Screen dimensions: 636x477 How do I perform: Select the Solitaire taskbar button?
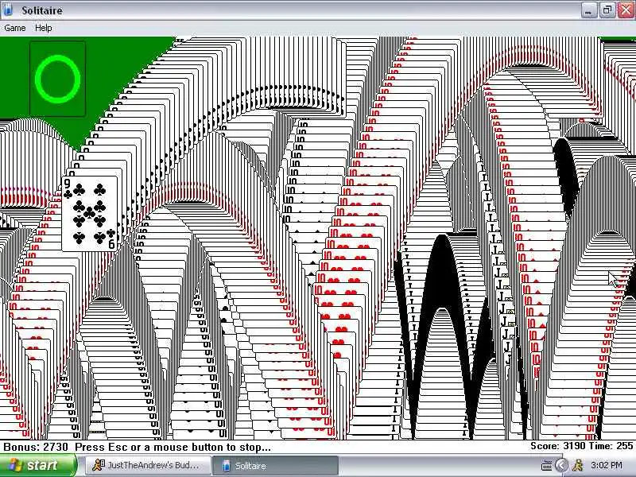[x=275, y=465]
